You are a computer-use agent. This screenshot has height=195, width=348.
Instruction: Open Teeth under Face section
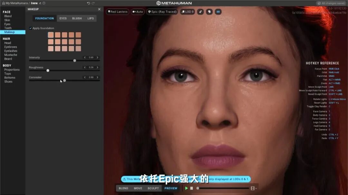coord(8,28)
